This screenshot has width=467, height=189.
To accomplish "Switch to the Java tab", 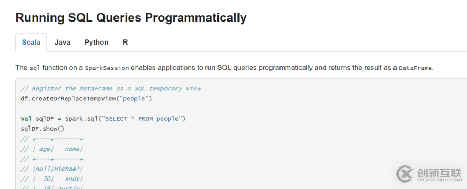I will [62, 43].
